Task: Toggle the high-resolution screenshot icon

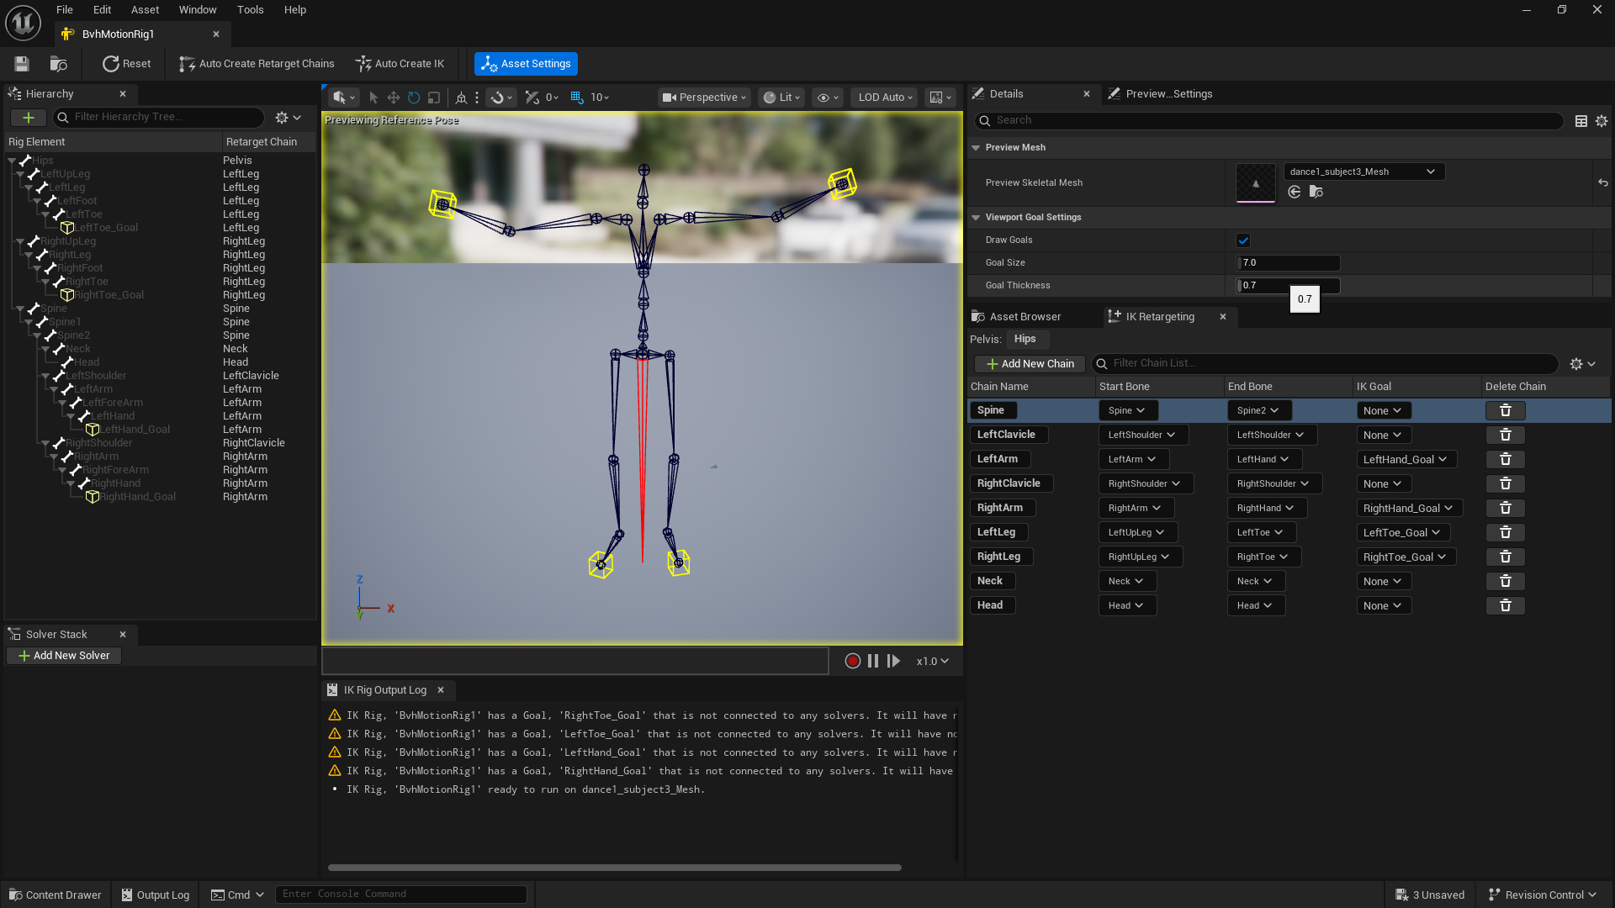Action: pyautogui.click(x=938, y=97)
